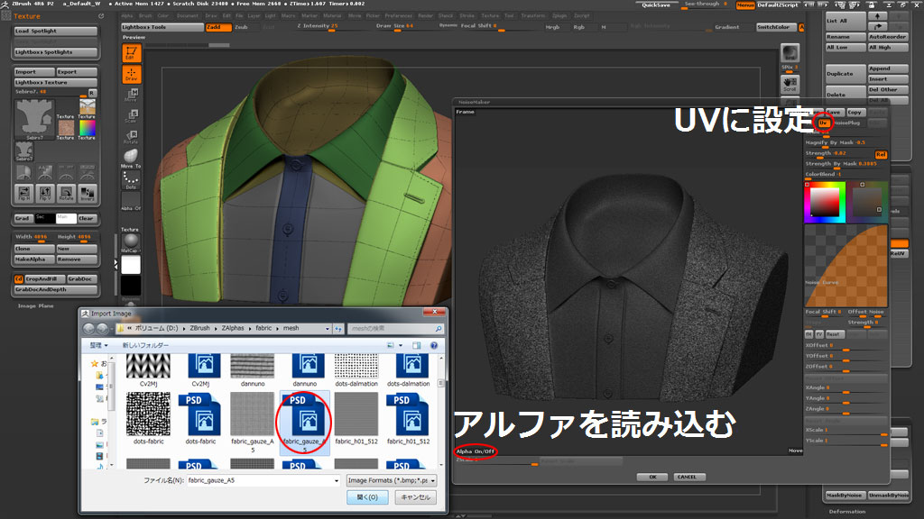Click the Rotate texture icon in Texture palette

[66, 193]
